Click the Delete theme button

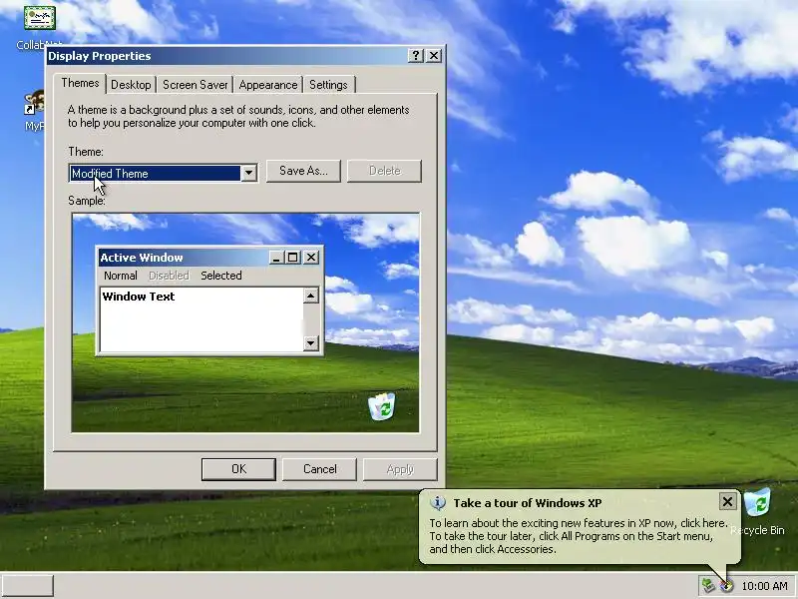tap(384, 171)
